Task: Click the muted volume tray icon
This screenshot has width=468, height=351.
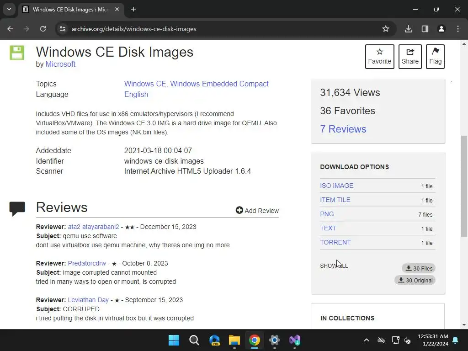Action: tap(407, 340)
